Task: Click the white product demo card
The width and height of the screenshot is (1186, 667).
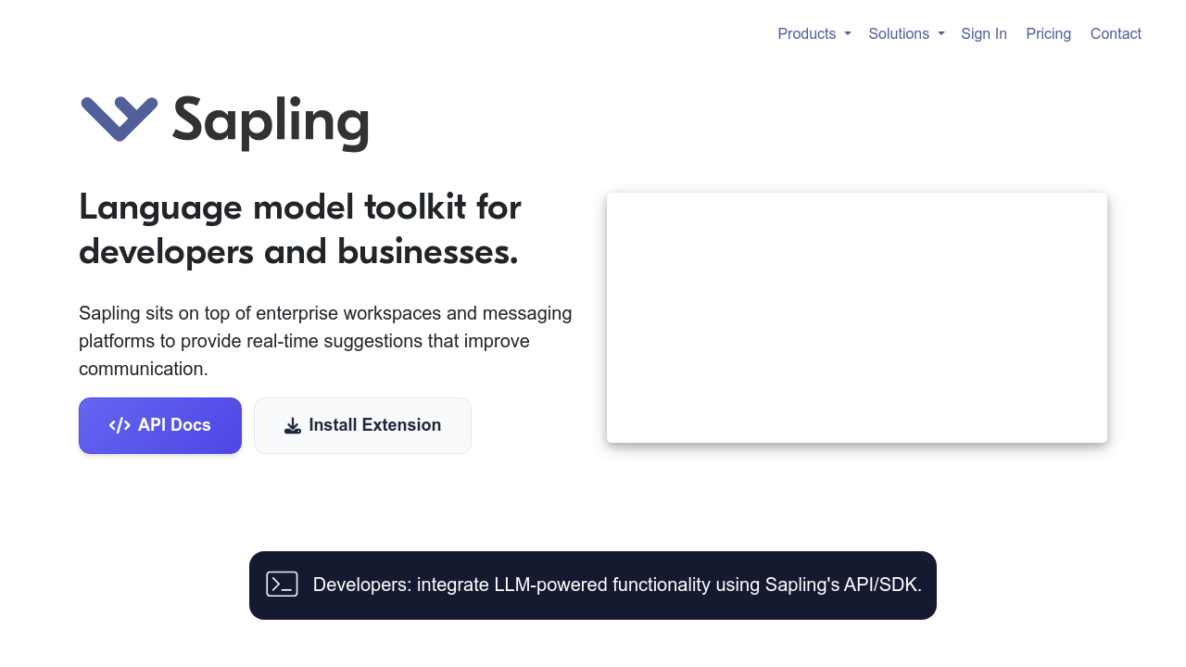Action: coord(857,317)
